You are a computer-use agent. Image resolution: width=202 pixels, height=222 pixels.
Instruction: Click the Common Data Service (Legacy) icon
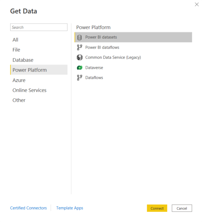(79, 57)
